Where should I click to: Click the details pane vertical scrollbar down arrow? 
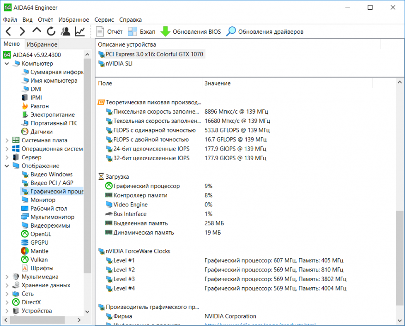[x=399, y=321]
